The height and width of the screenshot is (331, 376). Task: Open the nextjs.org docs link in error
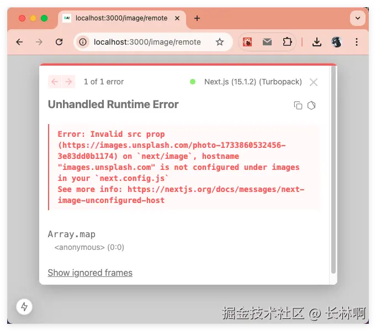[181, 195]
